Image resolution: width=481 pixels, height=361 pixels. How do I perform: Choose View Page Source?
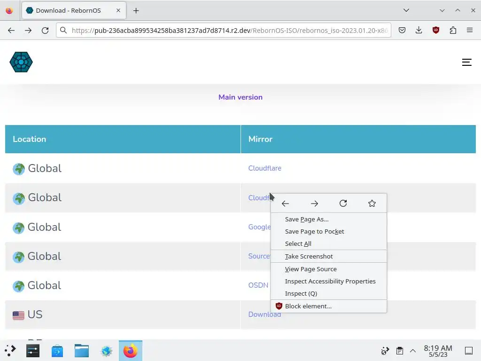tap(328, 269)
